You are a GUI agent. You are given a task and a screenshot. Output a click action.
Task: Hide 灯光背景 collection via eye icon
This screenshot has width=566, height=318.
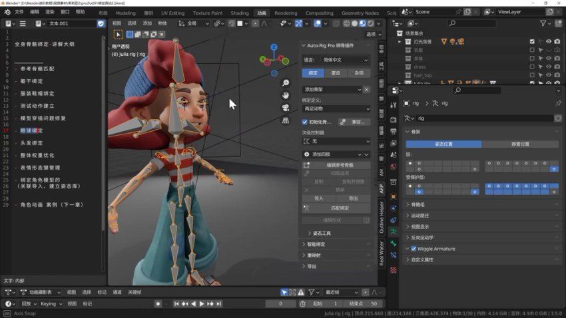549,41
